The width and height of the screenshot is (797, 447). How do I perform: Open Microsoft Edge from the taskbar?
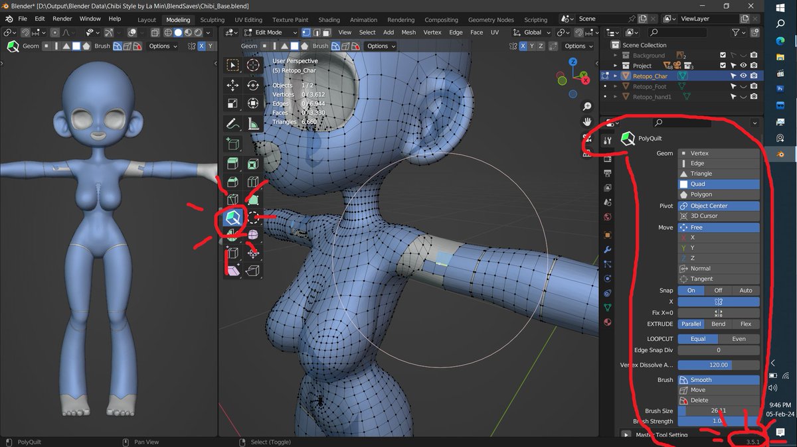(780, 41)
